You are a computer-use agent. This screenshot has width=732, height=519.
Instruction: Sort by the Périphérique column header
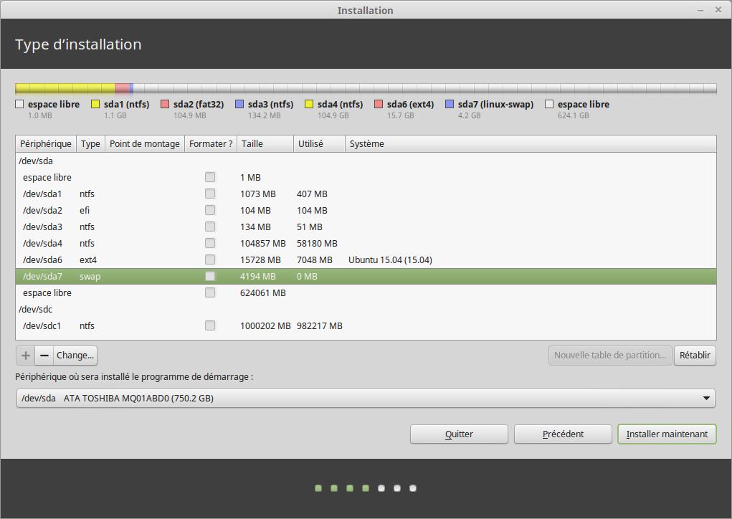coord(46,143)
